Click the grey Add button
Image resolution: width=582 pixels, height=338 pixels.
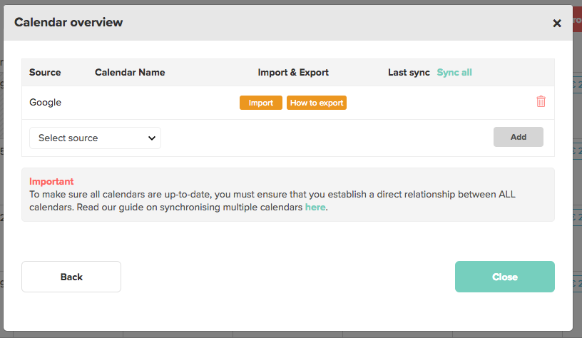point(518,137)
